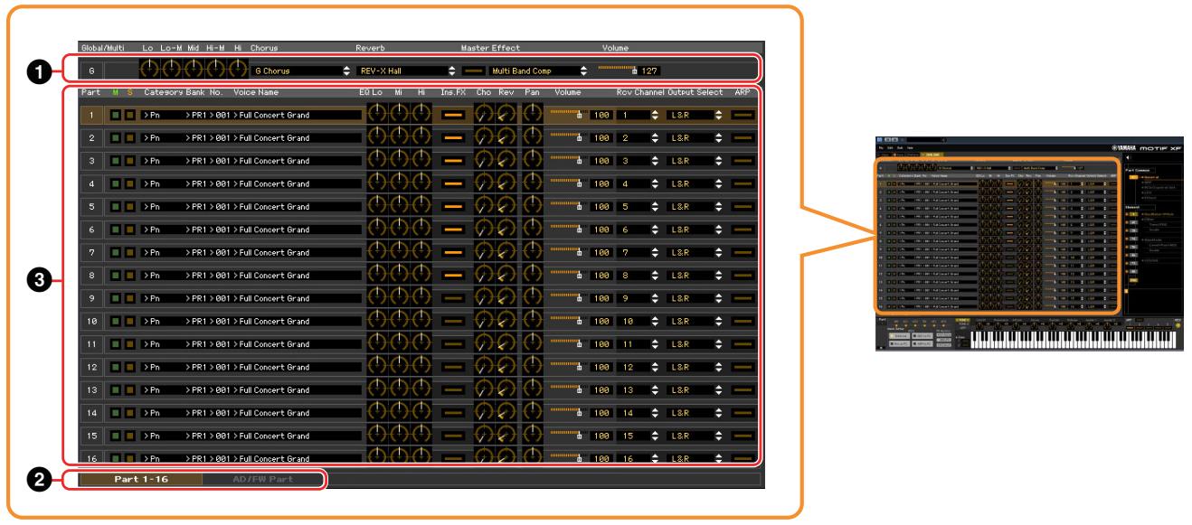
Task: Click the master EQ Mid knob
Action: coord(194,68)
